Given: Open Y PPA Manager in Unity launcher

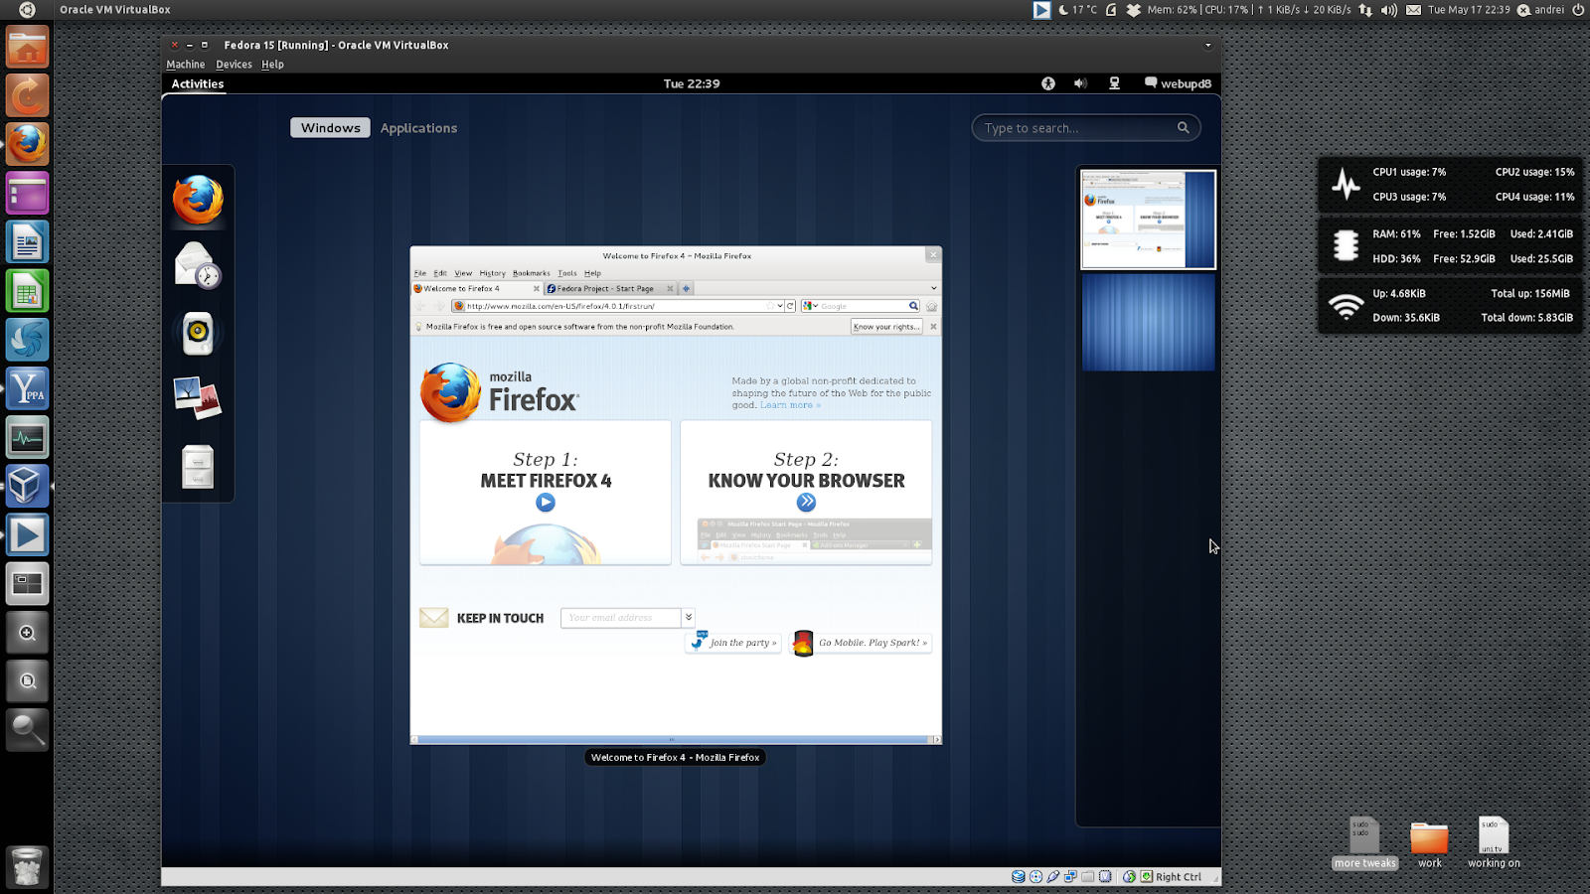Looking at the screenshot, I should pos(27,388).
